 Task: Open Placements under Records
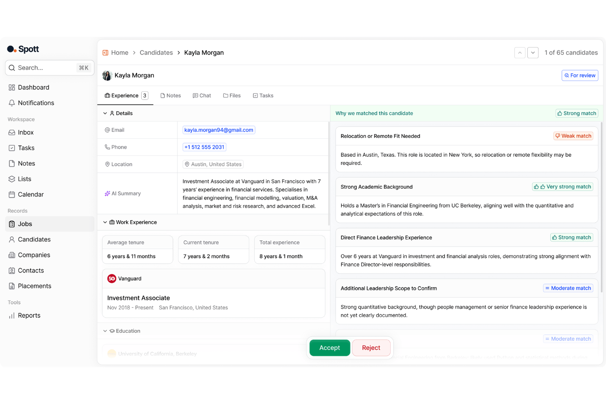pos(50,286)
